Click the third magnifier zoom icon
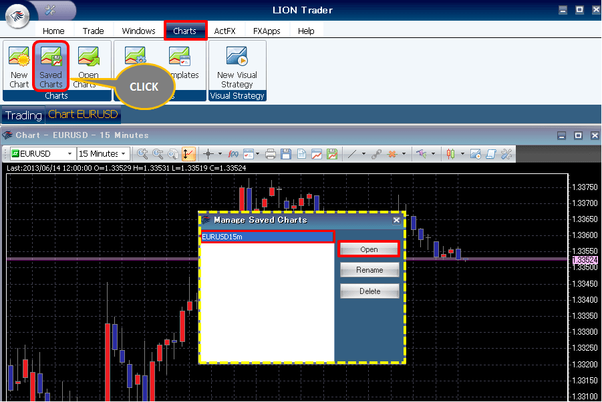This screenshot has width=602, height=402. pyautogui.click(x=173, y=154)
